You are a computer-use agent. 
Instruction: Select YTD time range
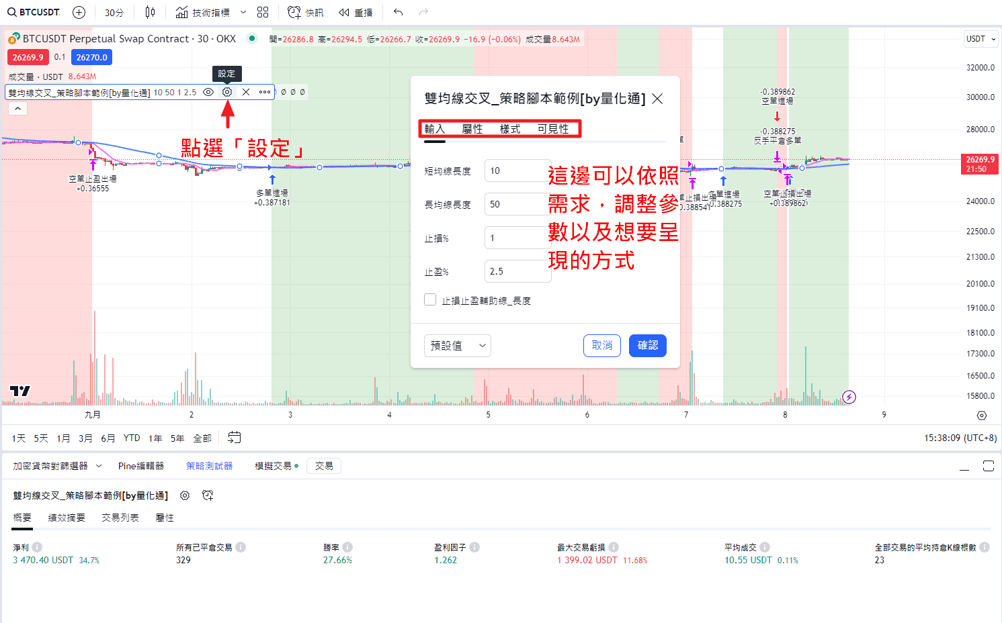click(132, 438)
